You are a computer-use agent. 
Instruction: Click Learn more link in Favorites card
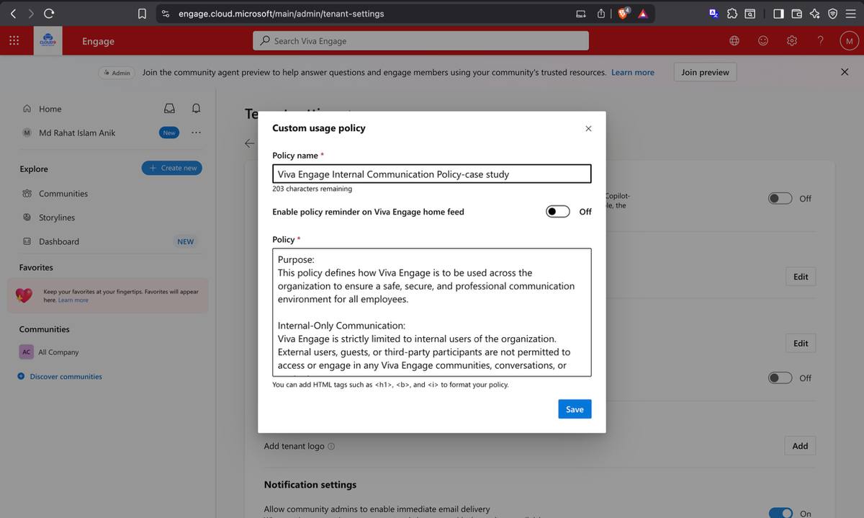coord(73,300)
